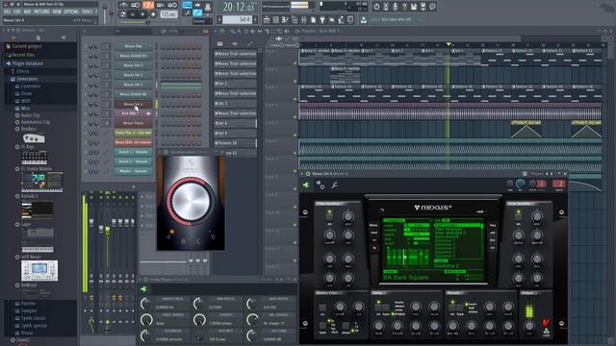Open the VIEW menu

click(57, 12)
